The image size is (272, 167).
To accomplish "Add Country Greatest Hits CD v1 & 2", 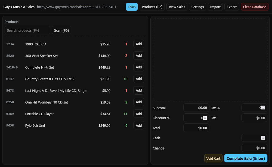I will 139,79.
